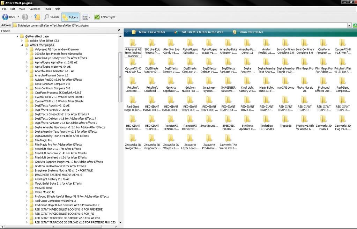The width and height of the screenshot is (357, 229).
Task: Toggle the Folders pane button
Action: click(x=70, y=17)
